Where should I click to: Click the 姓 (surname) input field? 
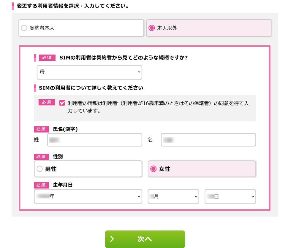click(x=94, y=140)
